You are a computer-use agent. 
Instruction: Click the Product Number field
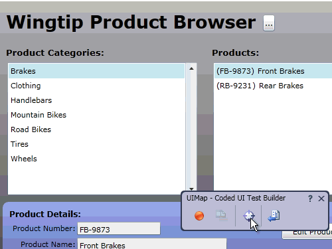click(119, 228)
